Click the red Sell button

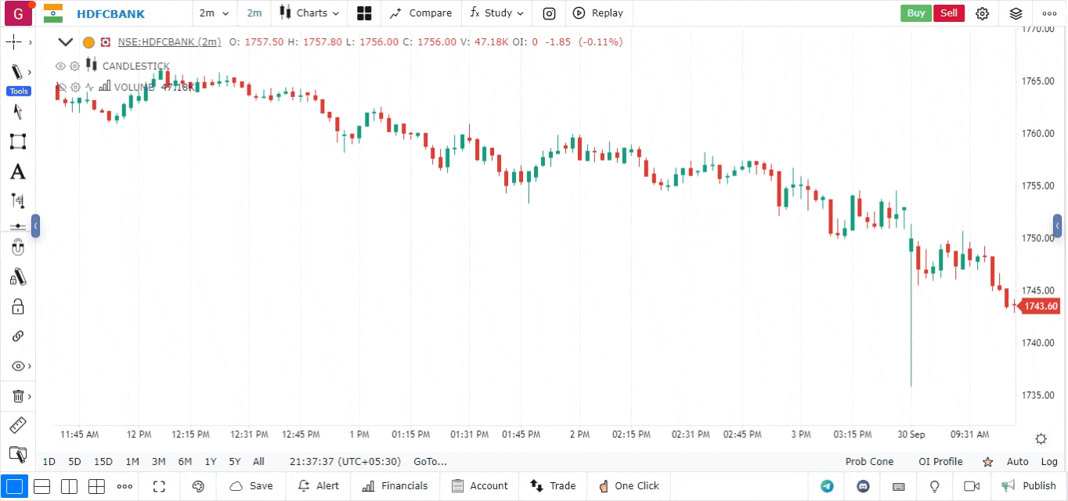(x=948, y=13)
